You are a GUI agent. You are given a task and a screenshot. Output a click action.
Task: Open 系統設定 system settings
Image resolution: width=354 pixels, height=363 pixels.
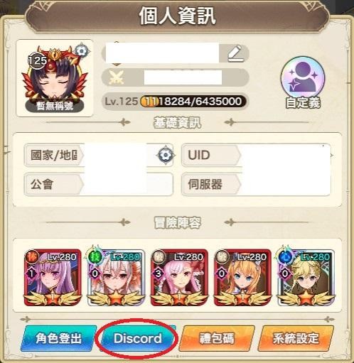coord(296,338)
